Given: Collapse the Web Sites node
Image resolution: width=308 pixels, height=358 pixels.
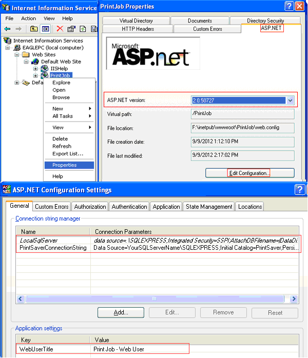Looking at the screenshot, I should click(x=16, y=54).
